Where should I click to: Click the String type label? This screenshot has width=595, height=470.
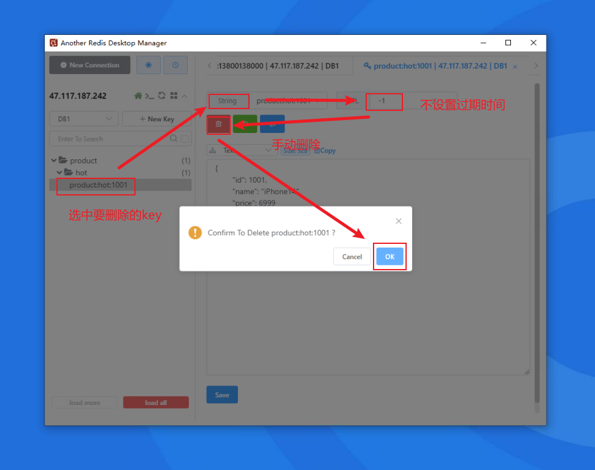pyautogui.click(x=228, y=101)
